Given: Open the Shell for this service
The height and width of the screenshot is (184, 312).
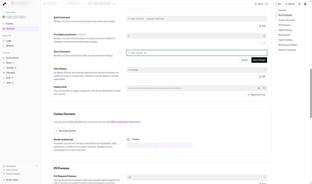Looking at the screenshot, I should (x=9, y=62).
